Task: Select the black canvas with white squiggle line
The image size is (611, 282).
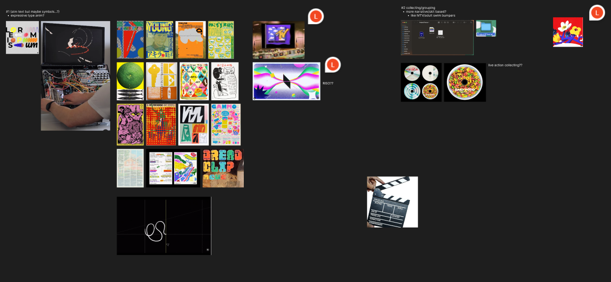Action: pos(164,226)
